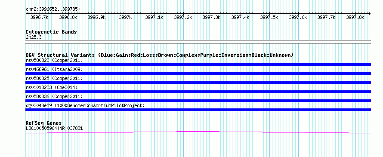Click the blue gain bar for nsv580822
This screenshot has height=157, width=383.
coord(198,65)
